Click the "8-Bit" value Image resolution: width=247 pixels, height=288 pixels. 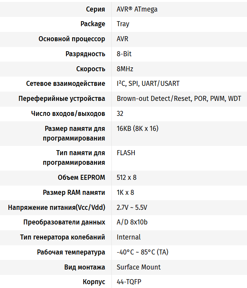(124, 54)
